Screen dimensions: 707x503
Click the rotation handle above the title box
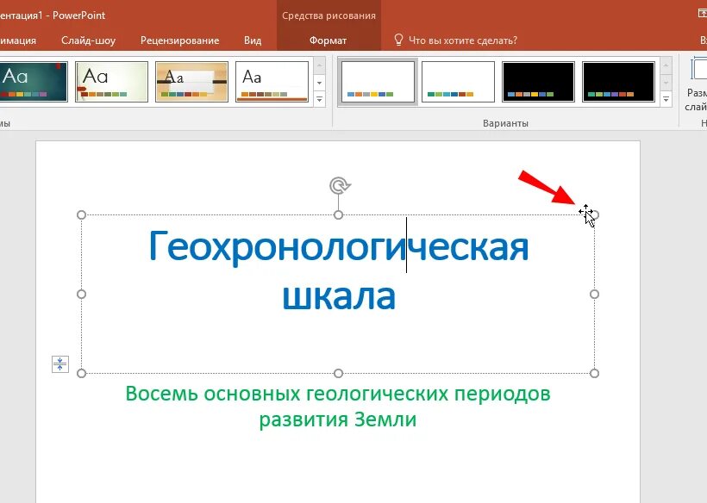click(x=339, y=185)
